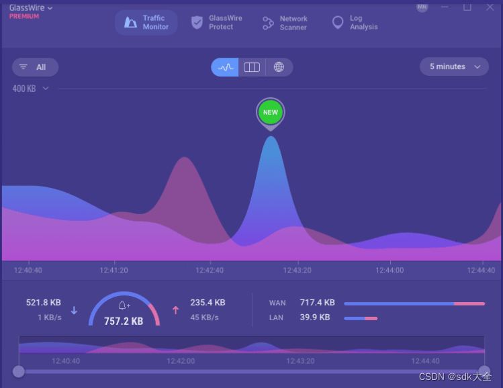Click the mini overview timeline graph

[x=251, y=345]
